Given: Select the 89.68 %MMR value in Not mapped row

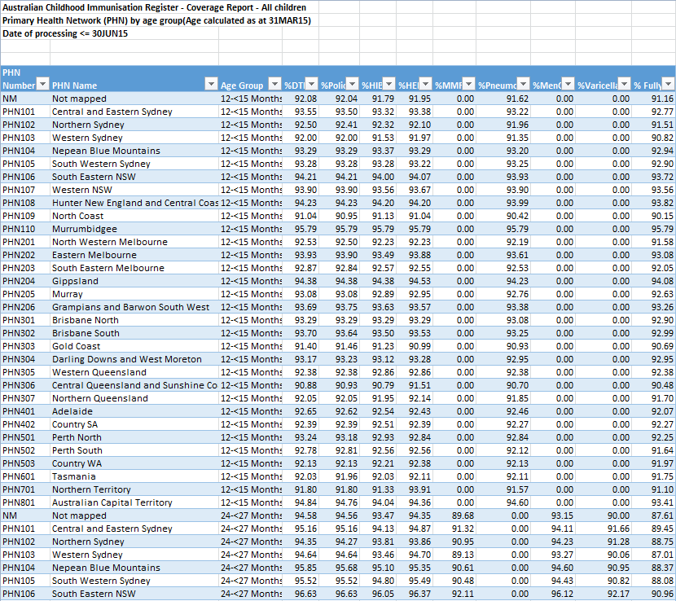Looking at the screenshot, I should click(x=454, y=515).
